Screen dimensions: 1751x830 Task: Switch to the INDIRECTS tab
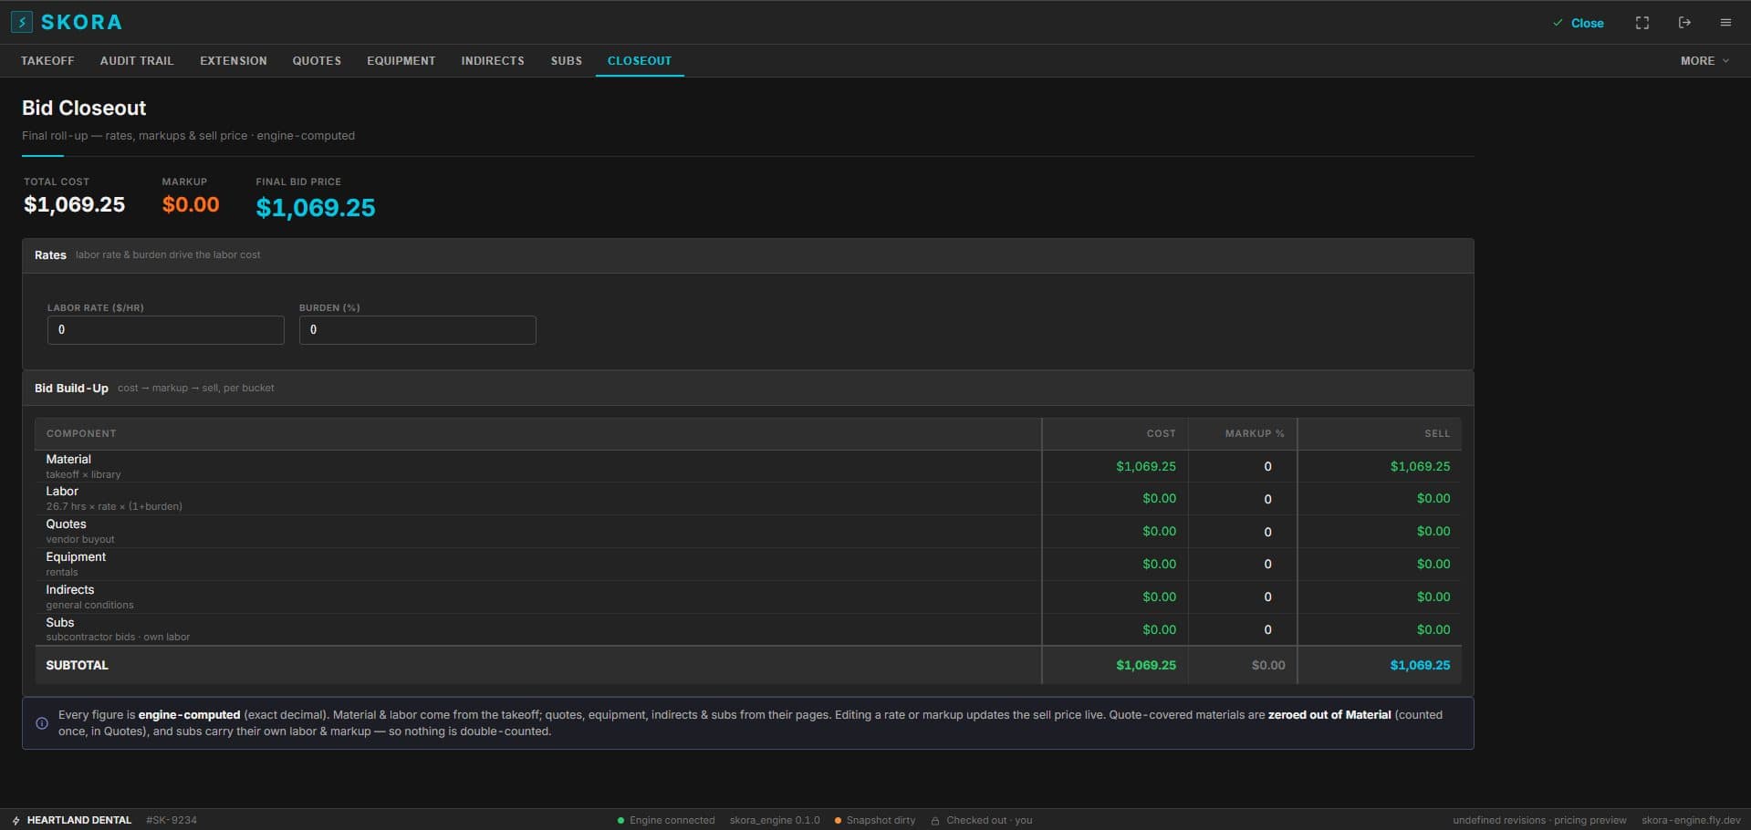click(x=493, y=61)
